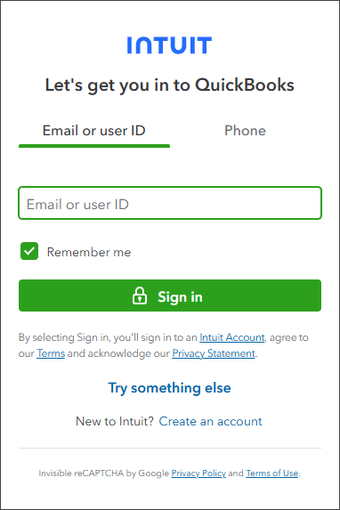Click the green Sign in button text
Screen dimensions: 340x510
(x=180, y=297)
